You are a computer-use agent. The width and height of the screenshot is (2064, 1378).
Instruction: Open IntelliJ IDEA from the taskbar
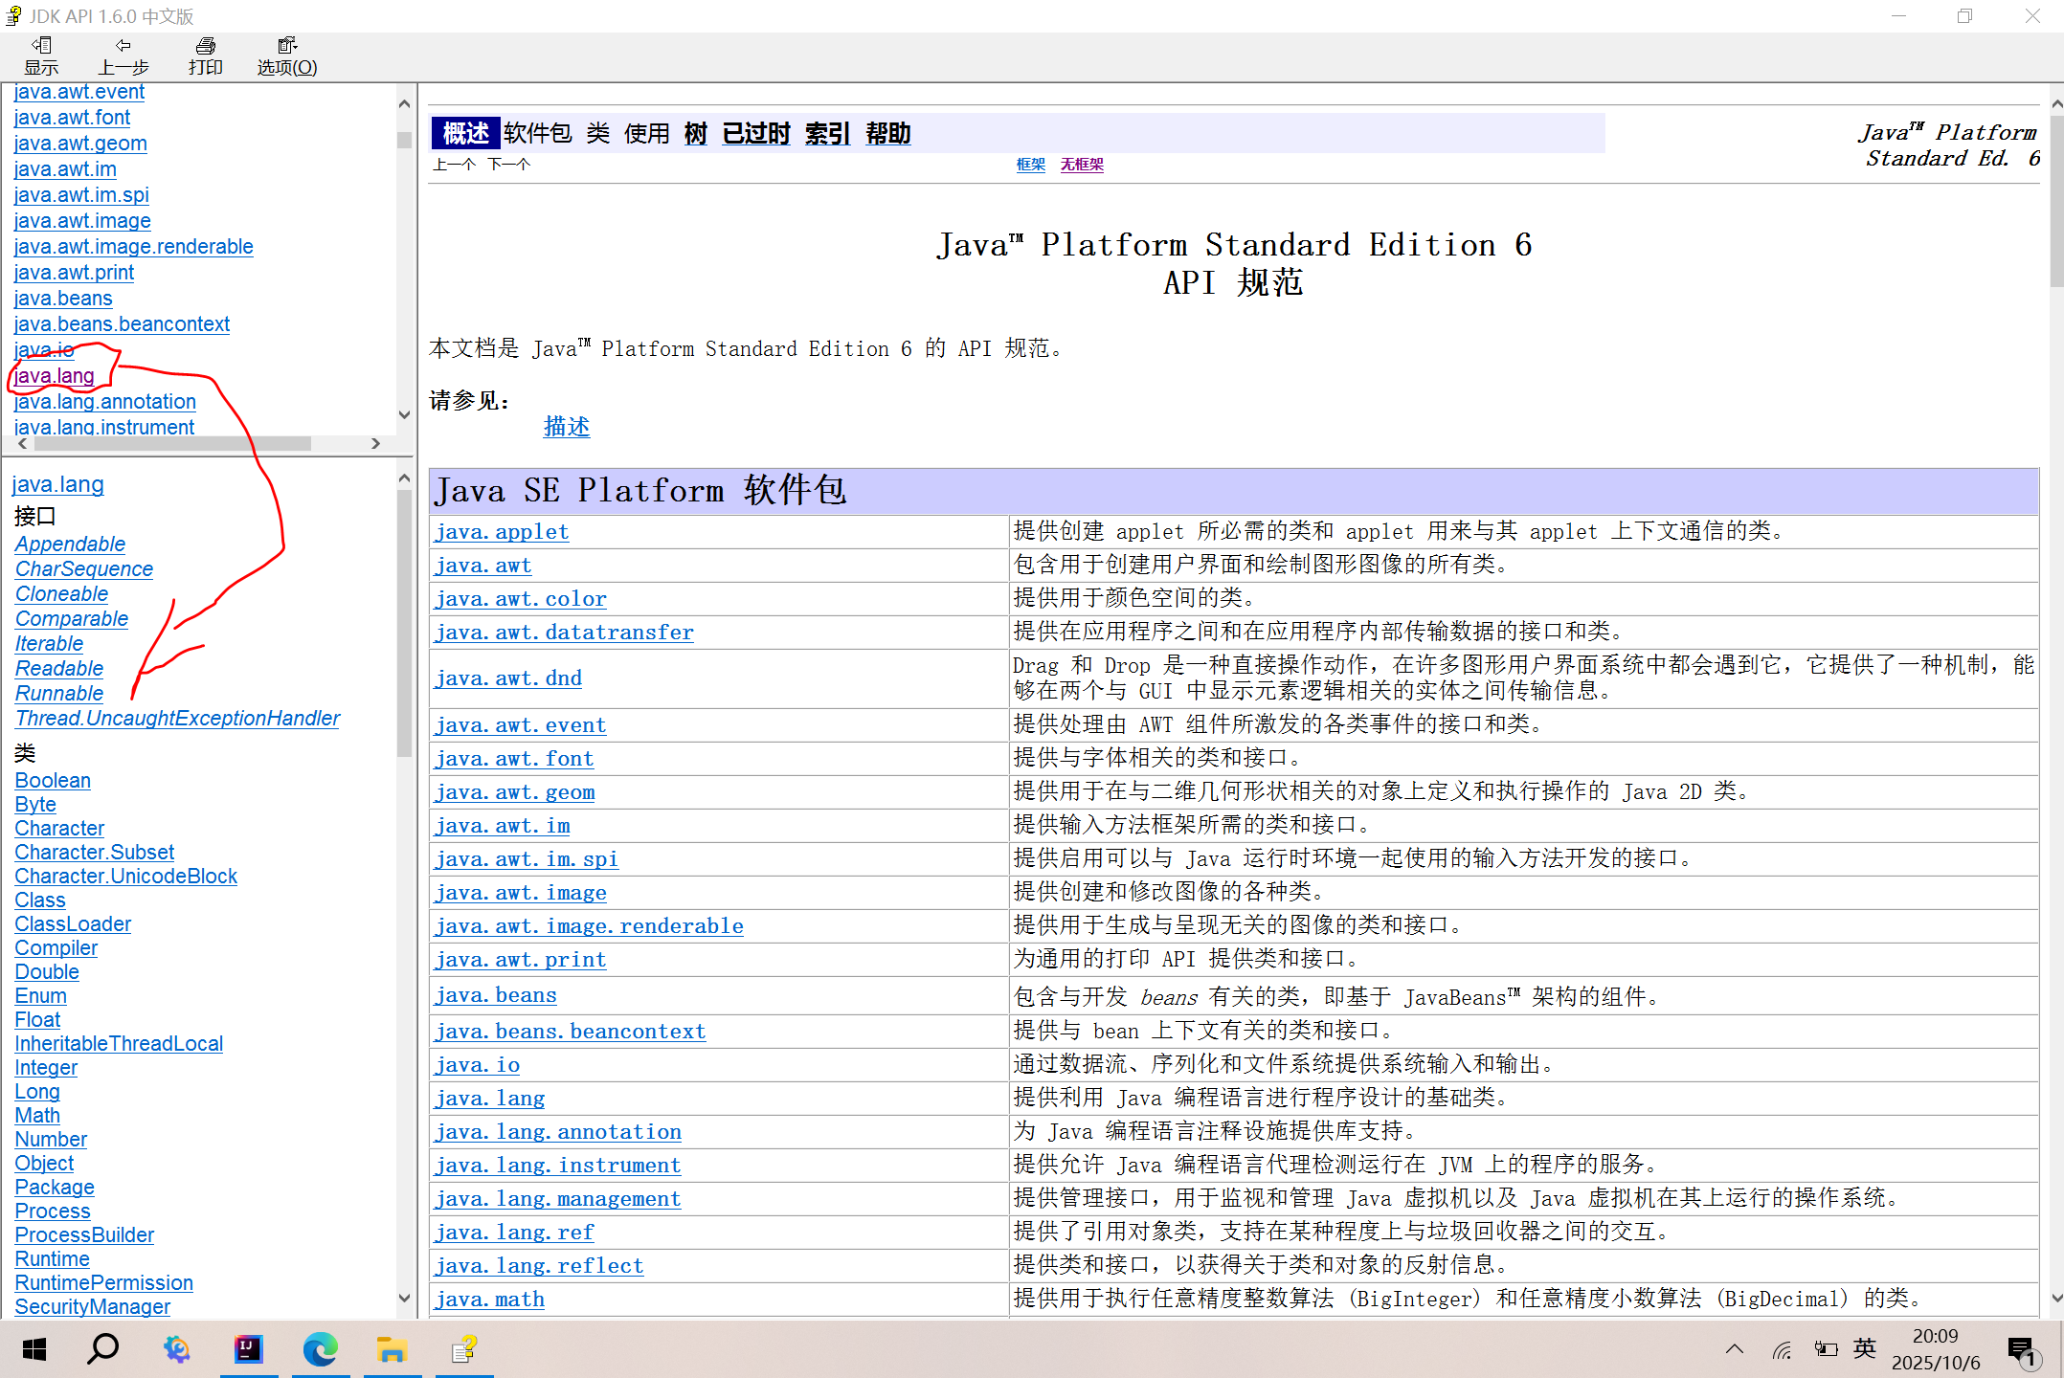248,1349
